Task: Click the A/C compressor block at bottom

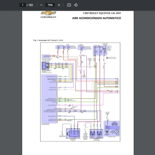Action: (96, 133)
